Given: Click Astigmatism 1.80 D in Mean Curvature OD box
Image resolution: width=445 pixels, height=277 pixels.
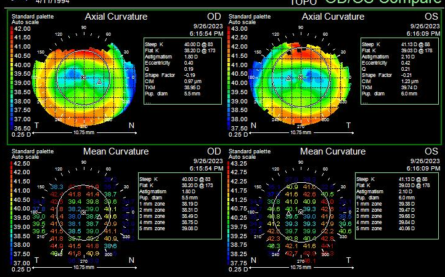Looking at the screenshot, I should pos(169,191).
